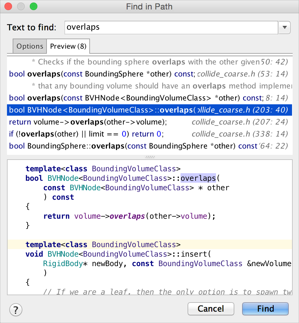The image size is (299, 323).
Task: Click 'insert(' in the code preview
Action: [196, 254]
